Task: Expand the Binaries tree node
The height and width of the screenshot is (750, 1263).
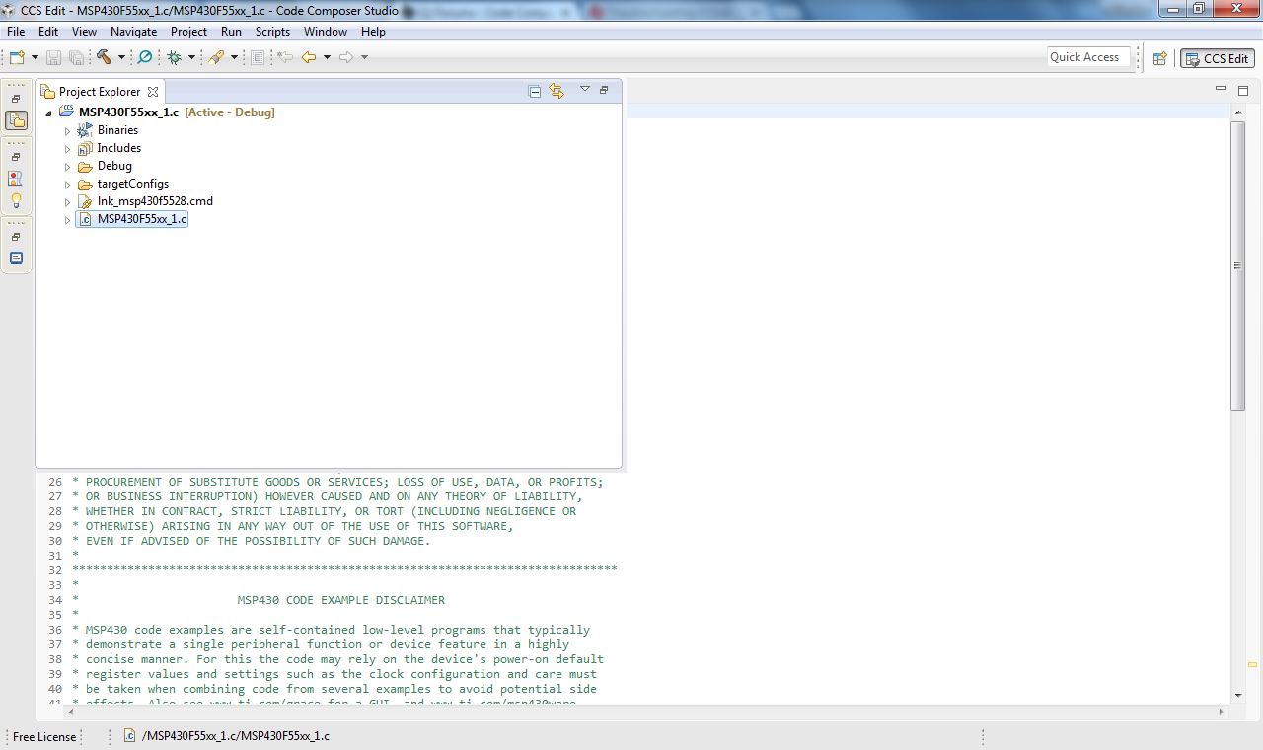Action: (x=67, y=130)
